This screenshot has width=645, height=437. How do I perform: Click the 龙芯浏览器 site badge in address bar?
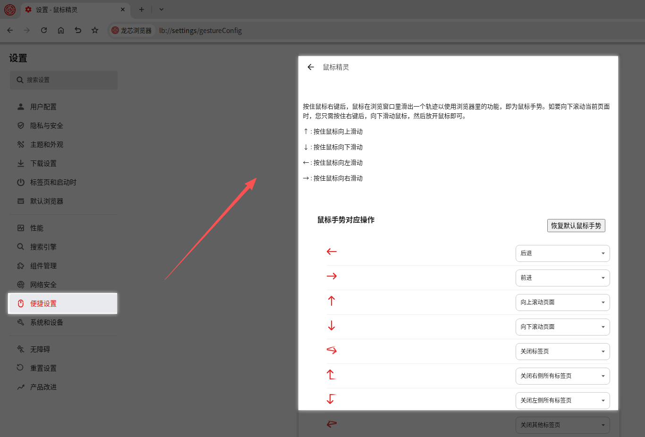point(132,30)
